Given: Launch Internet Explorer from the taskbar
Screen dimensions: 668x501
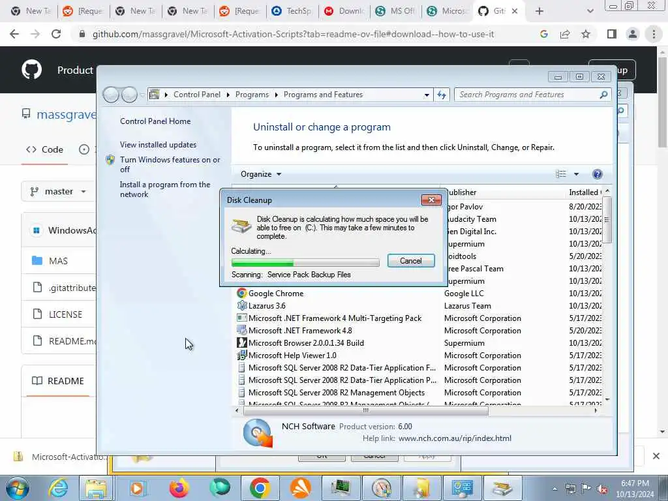Looking at the screenshot, I should coord(58,488).
